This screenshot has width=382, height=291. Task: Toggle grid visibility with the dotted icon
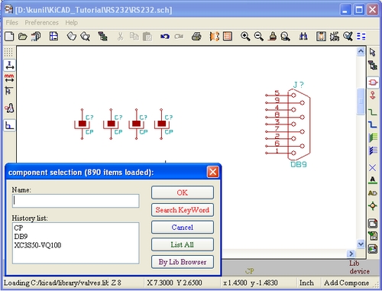point(8,52)
